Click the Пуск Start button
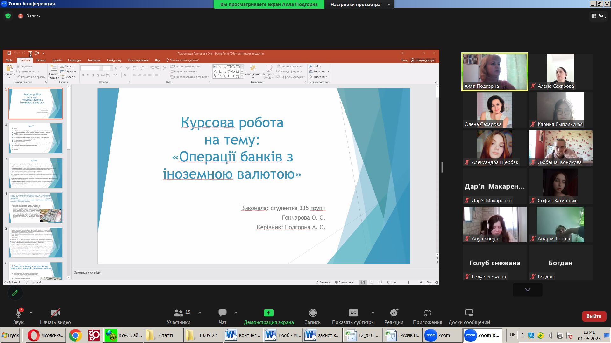This screenshot has height=343, width=611. click(11, 335)
